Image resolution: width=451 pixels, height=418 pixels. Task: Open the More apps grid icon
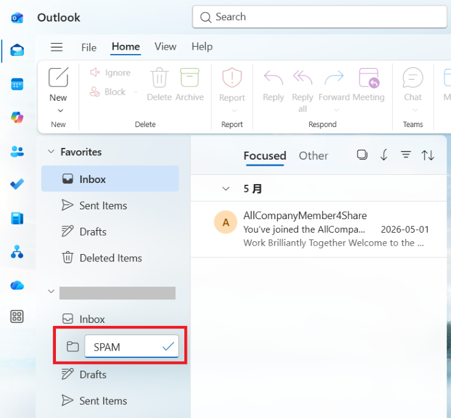17,317
